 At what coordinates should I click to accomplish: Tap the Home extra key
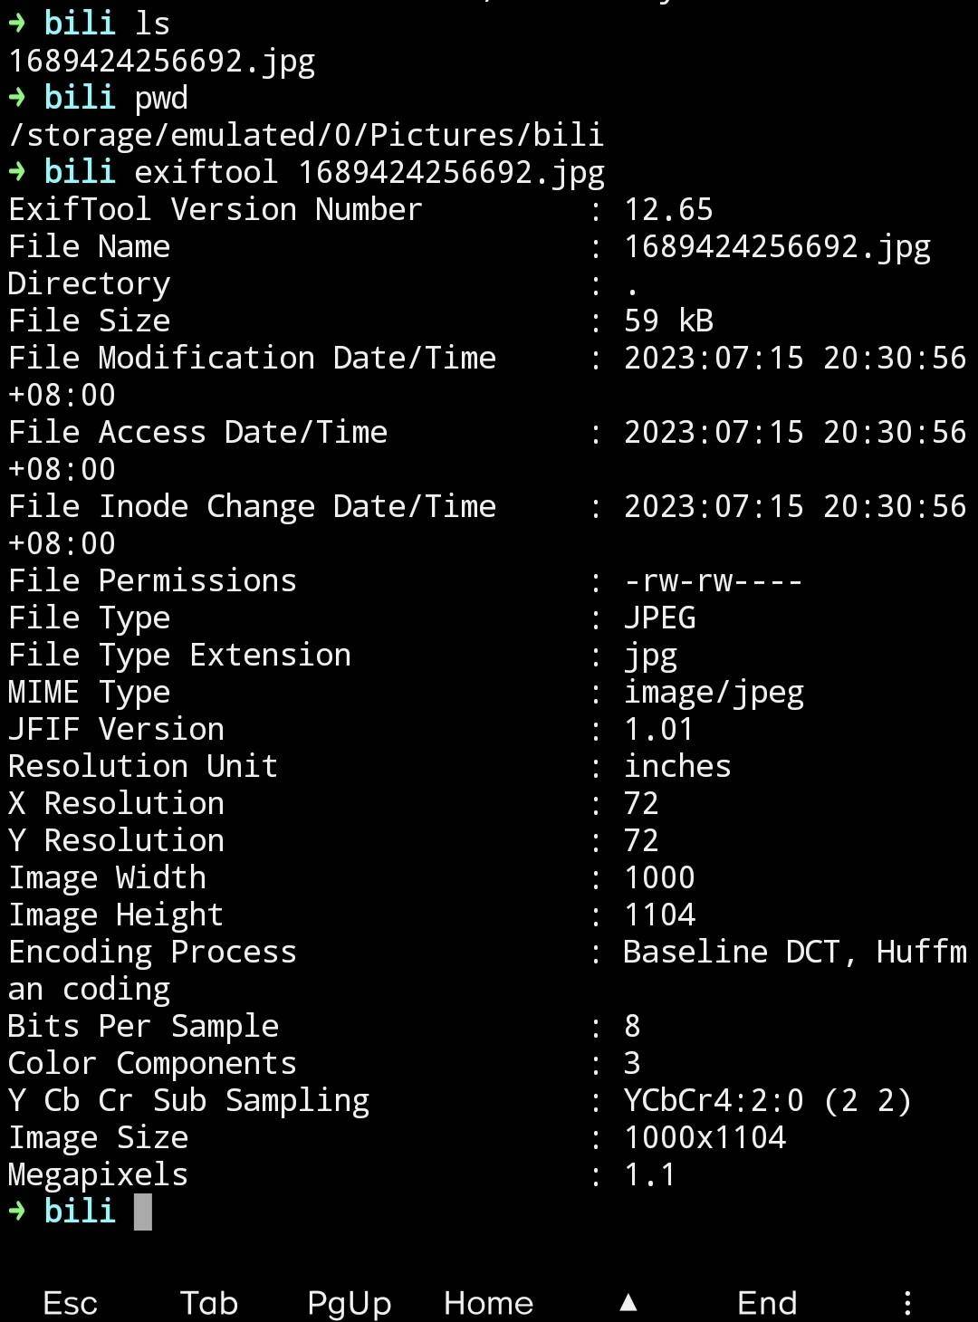pyautogui.click(x=489, y=1303)
